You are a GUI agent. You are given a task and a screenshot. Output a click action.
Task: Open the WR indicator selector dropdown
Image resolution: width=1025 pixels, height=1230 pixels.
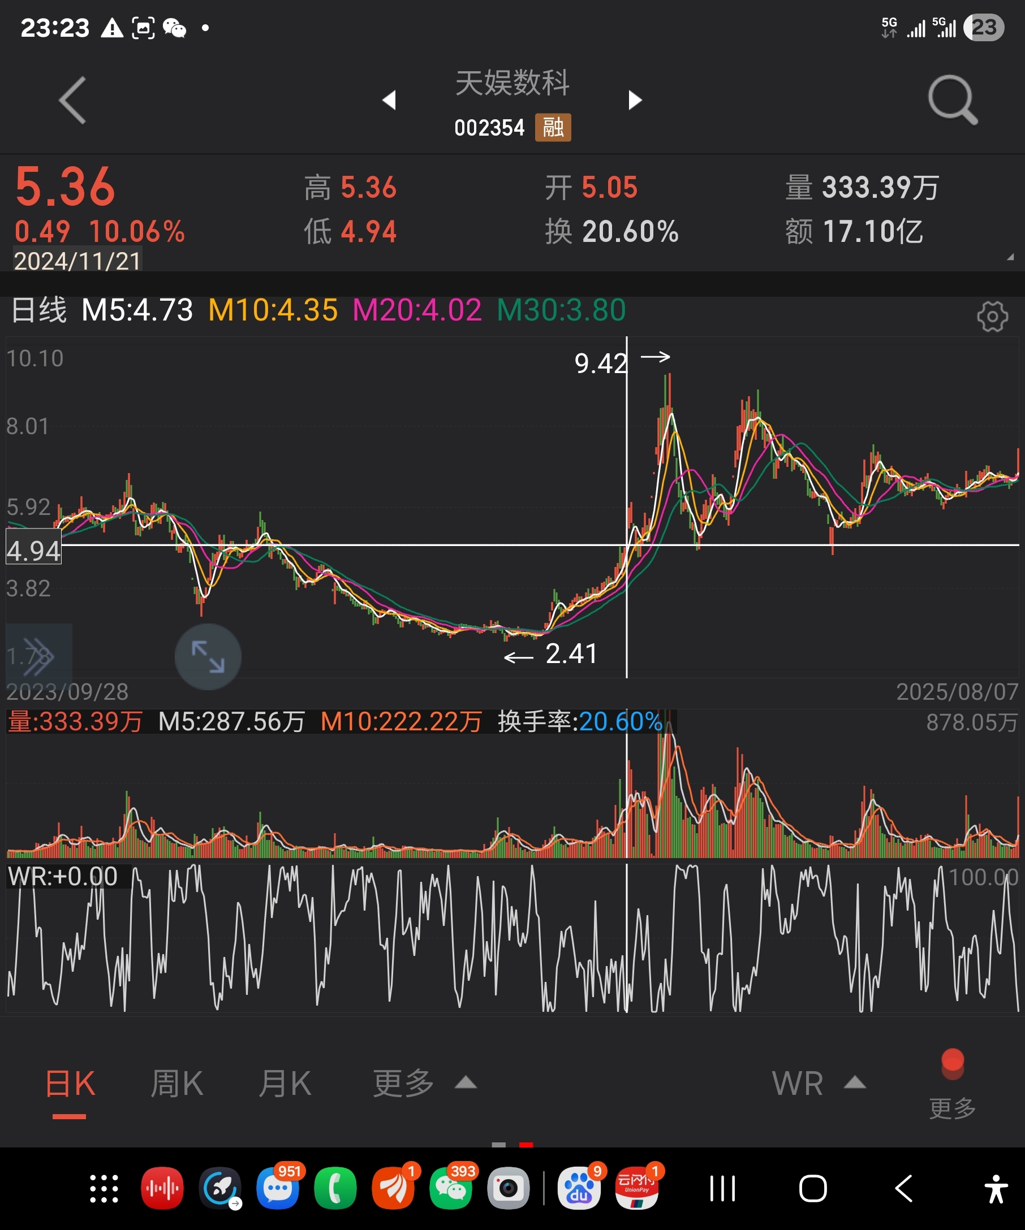click(819, 1083)
